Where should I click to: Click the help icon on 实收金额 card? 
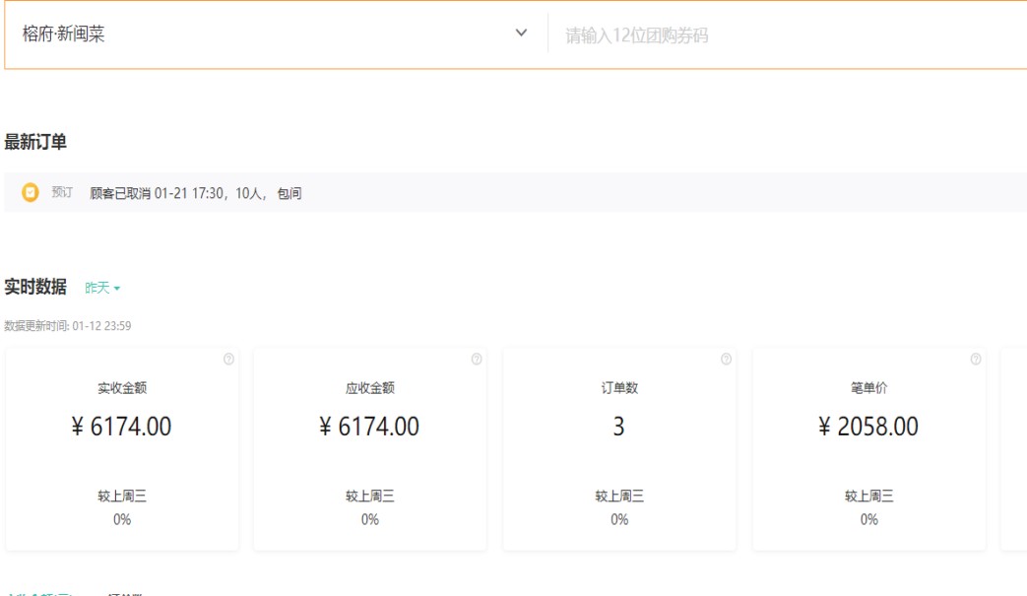[228, 360]
